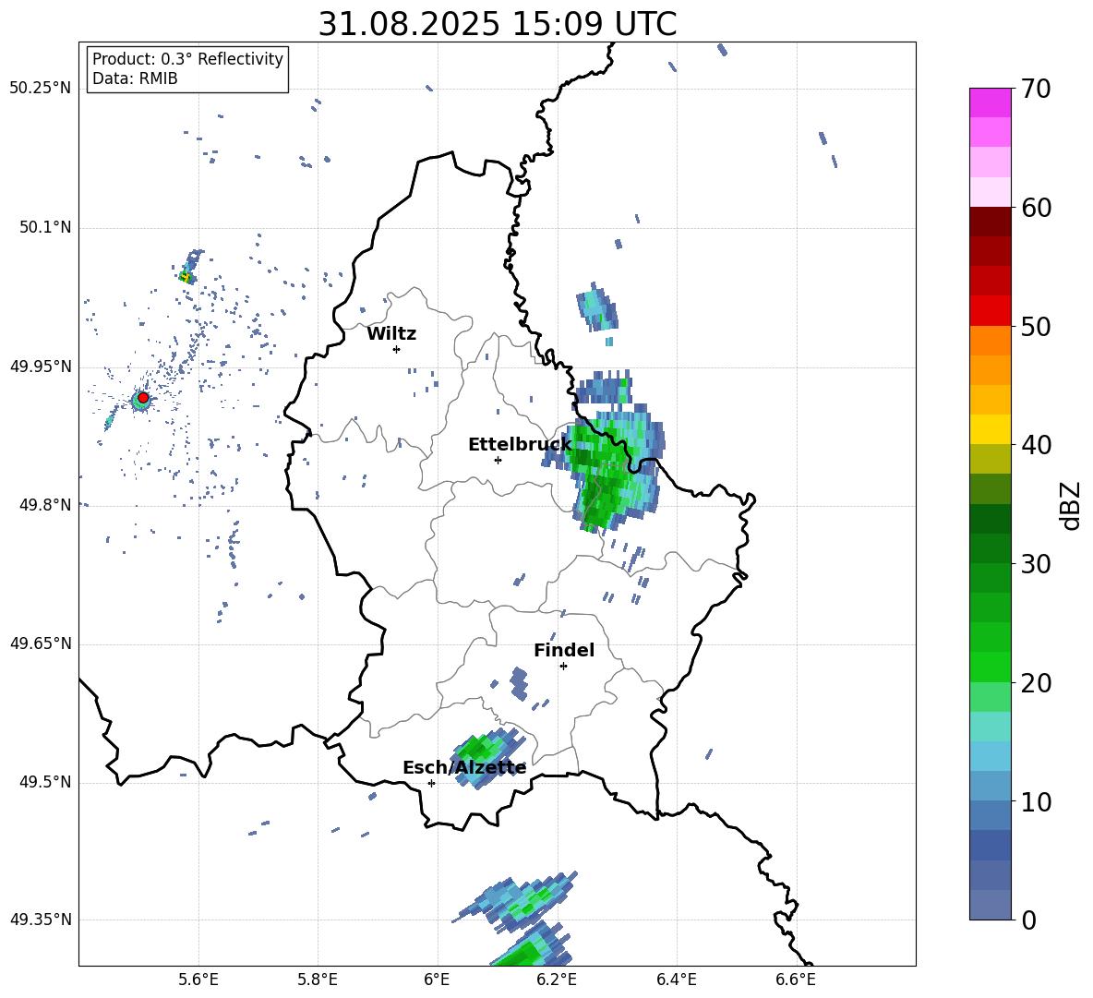The image size is (1093, 998).
Task: Click the 50.1°N latitude tick label
Action: [x=44, y=228]
